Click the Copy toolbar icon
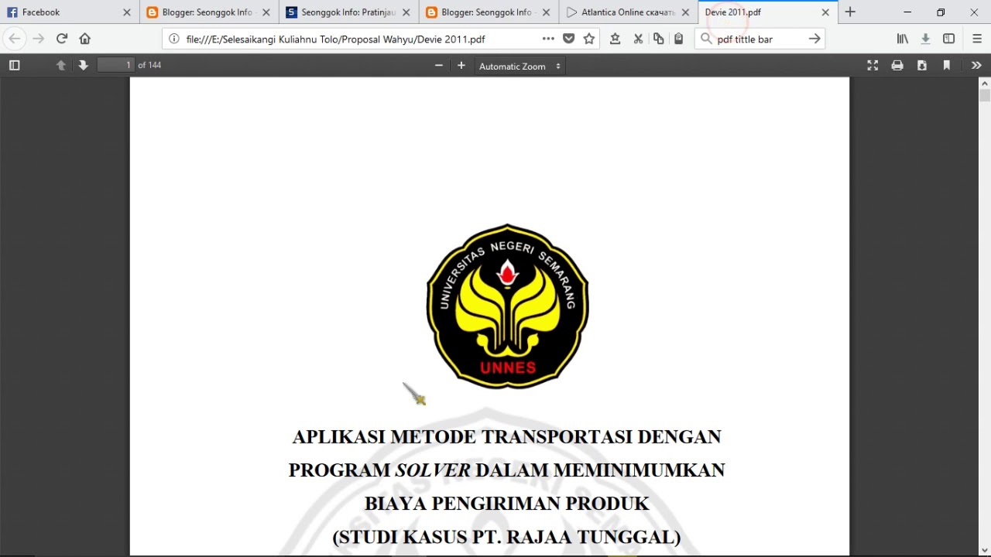The height and width of the screenshot is (557, 991). coord(658,39)
